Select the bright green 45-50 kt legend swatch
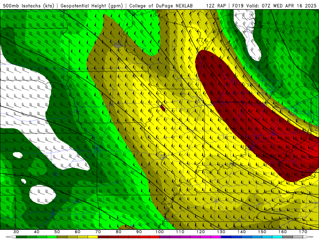319x239 pixels. click(52, 237)
